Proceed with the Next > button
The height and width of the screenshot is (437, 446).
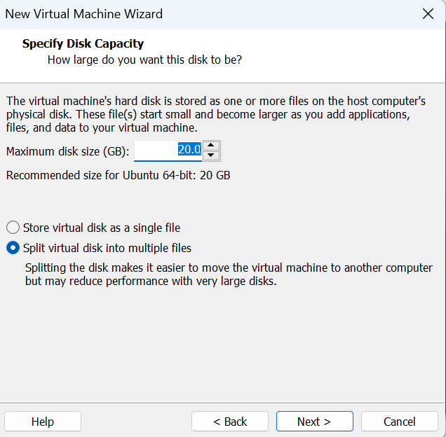pos(315,422)
